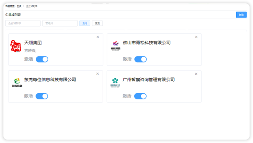Focus the 企业域名称 input field

point(23,23)
